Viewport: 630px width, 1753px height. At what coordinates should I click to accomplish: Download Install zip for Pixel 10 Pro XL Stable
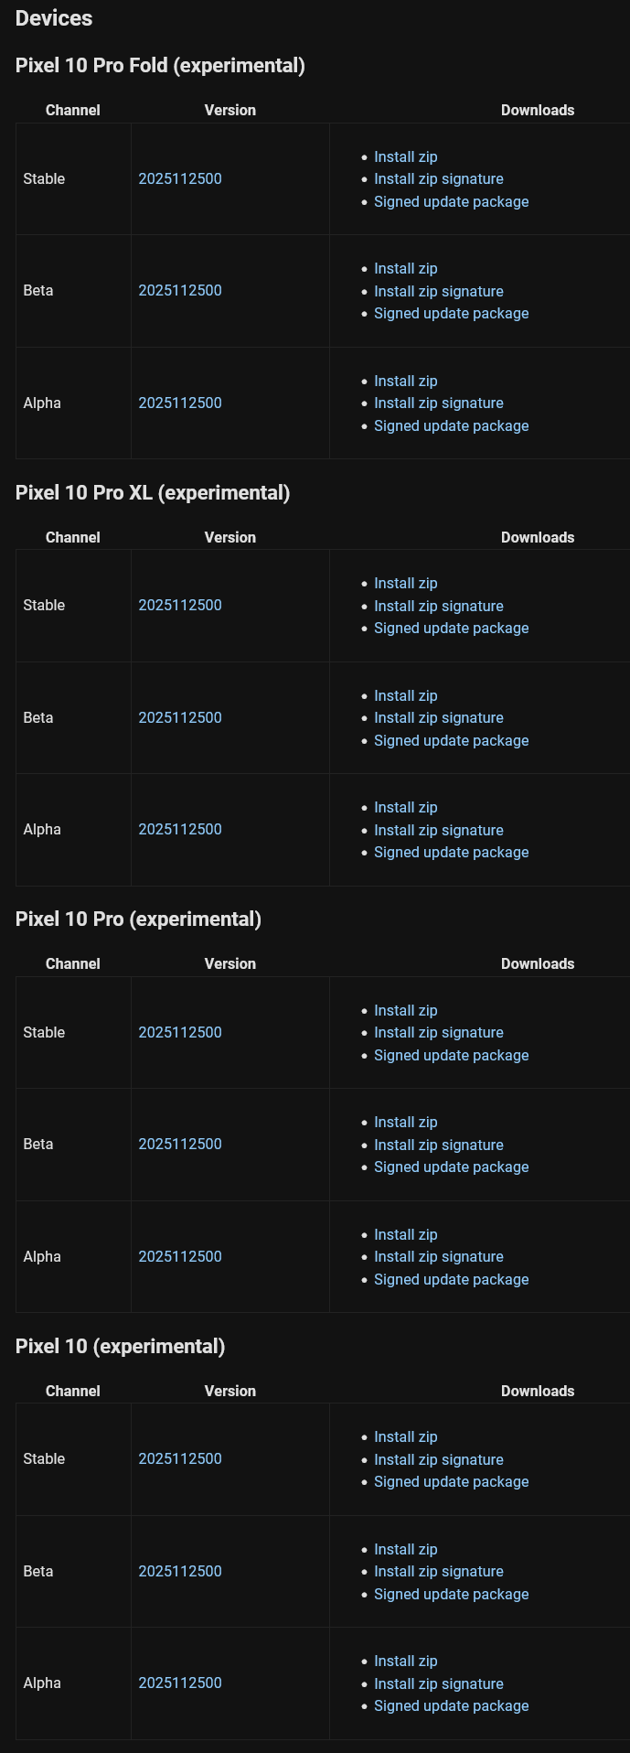(x=405, y=583)
